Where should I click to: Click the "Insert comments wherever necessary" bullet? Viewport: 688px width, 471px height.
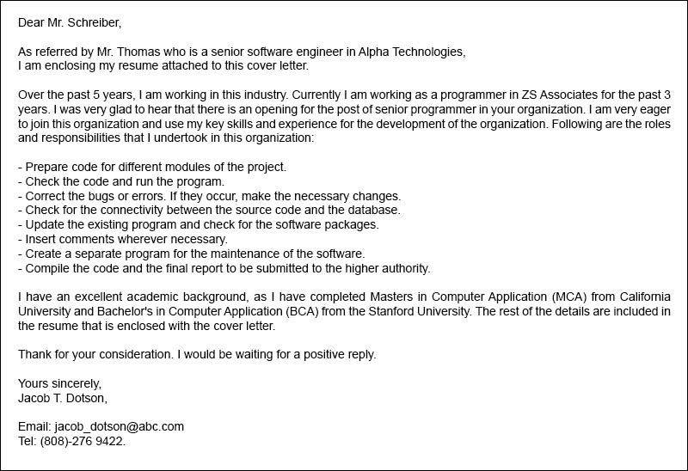click(x=123, y=239)
